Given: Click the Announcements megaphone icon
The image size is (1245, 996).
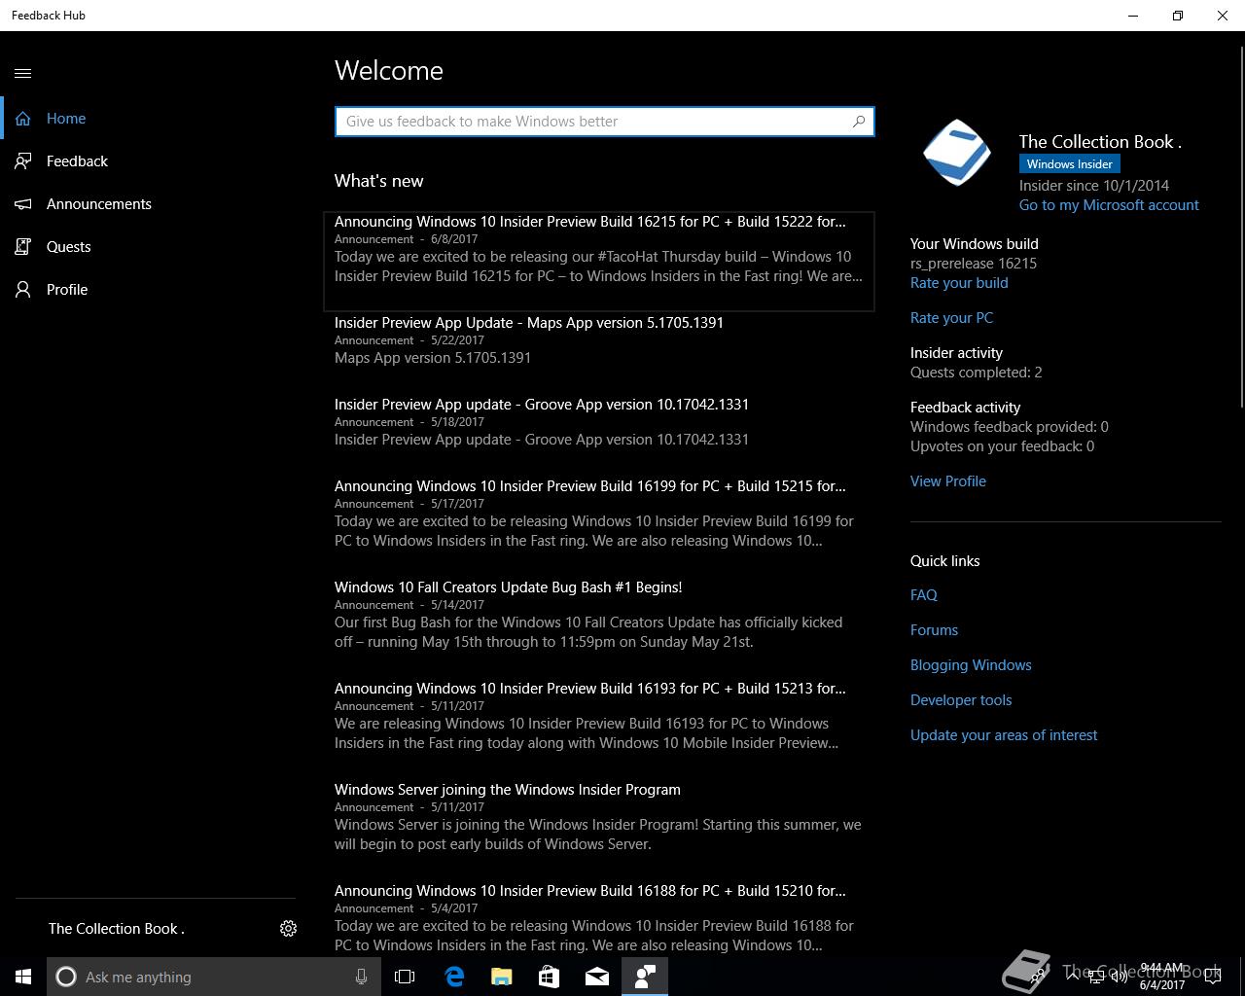Looking at the screenshot, I should click(x=23, y=204).
